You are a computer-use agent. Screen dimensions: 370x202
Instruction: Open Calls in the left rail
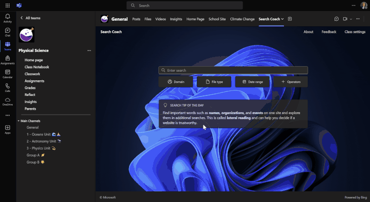pyautogui.click(x=8, y=88)
